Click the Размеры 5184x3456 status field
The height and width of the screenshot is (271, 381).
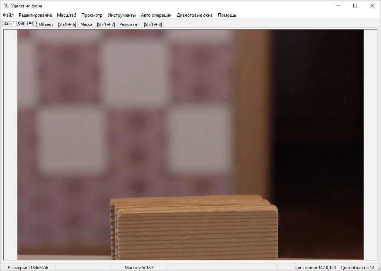coord(28,267)
